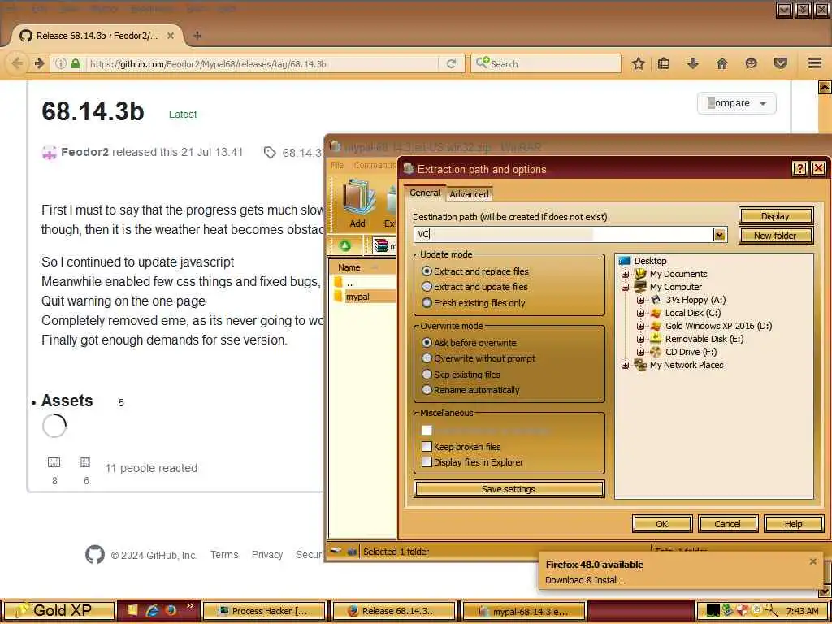Click the black monitor tray icon
Image resolution: width=832 pixels, height=624 pixels.
(x=713, y=611)
